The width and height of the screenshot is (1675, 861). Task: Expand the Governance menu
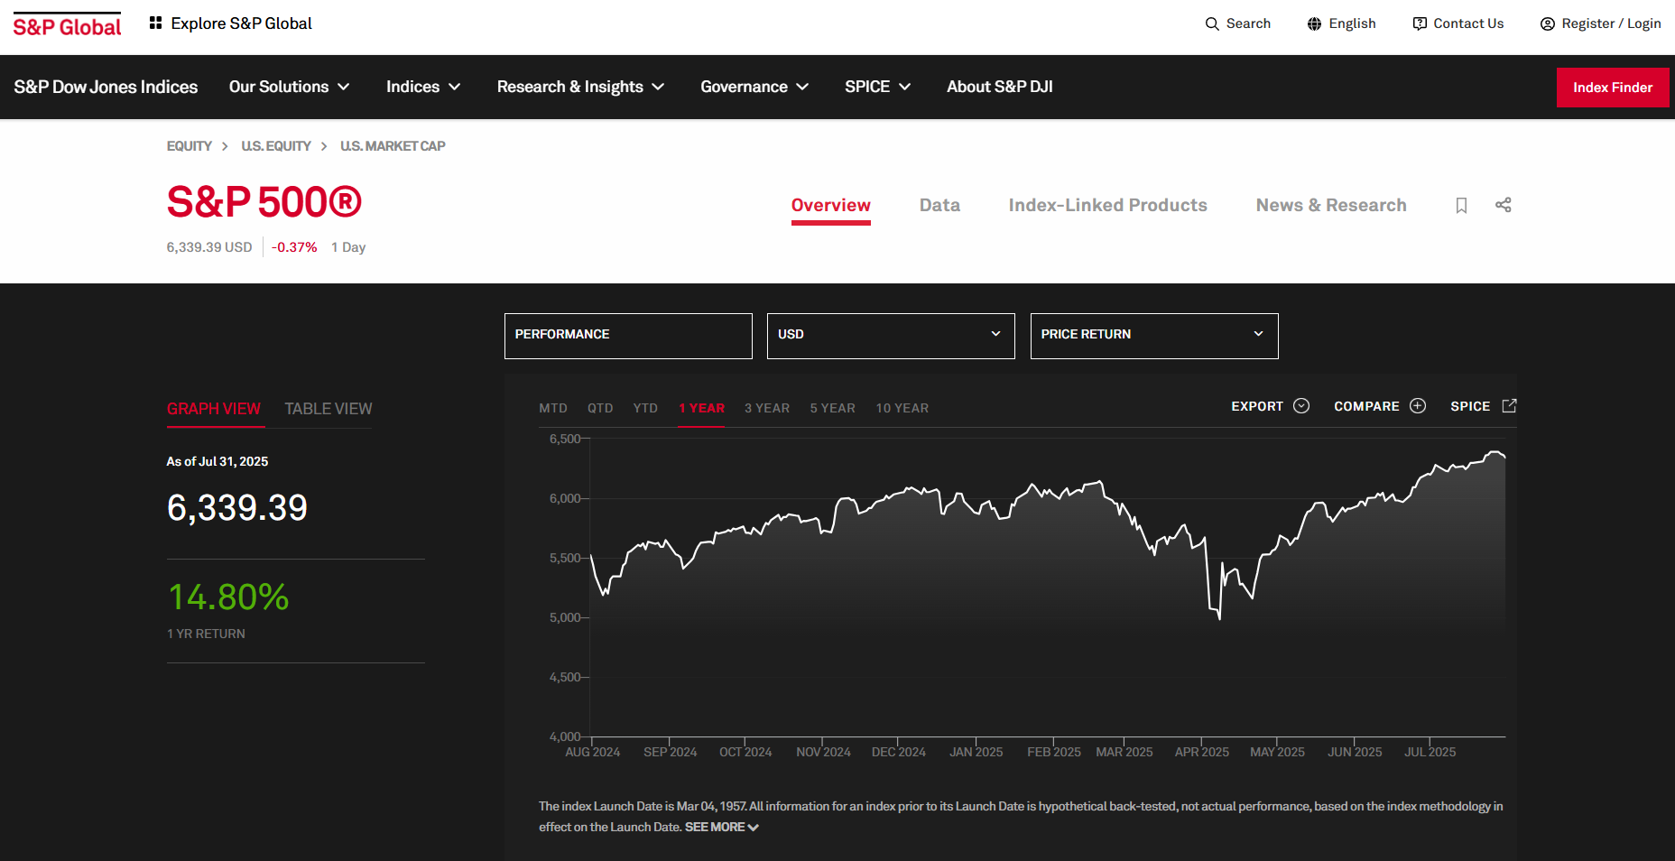[754, 87]
